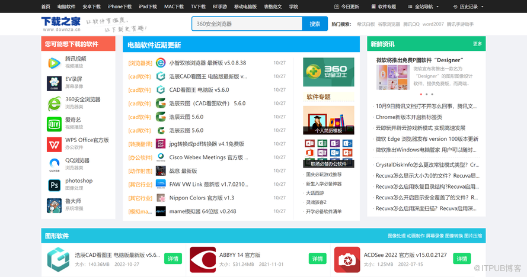
Task: Click 详情 button for 浩辰CAD看图王
Action: click(x=173, y=259)
